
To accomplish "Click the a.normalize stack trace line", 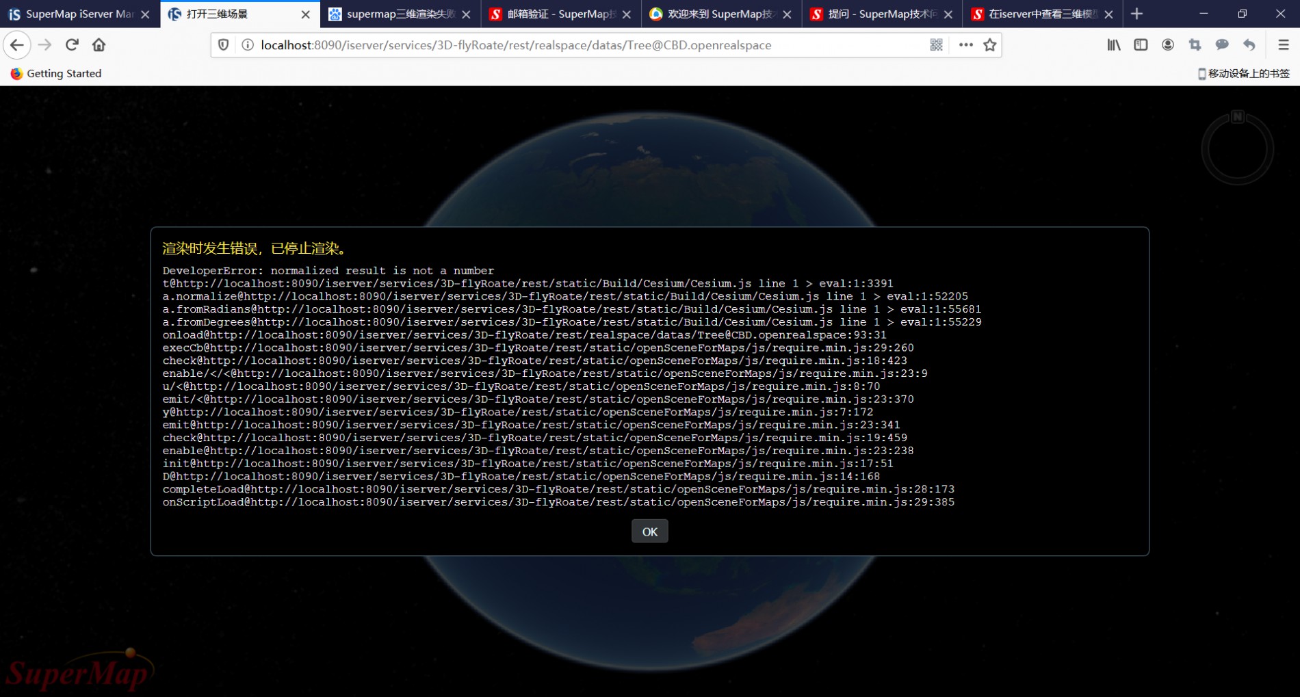I will 565,296.
